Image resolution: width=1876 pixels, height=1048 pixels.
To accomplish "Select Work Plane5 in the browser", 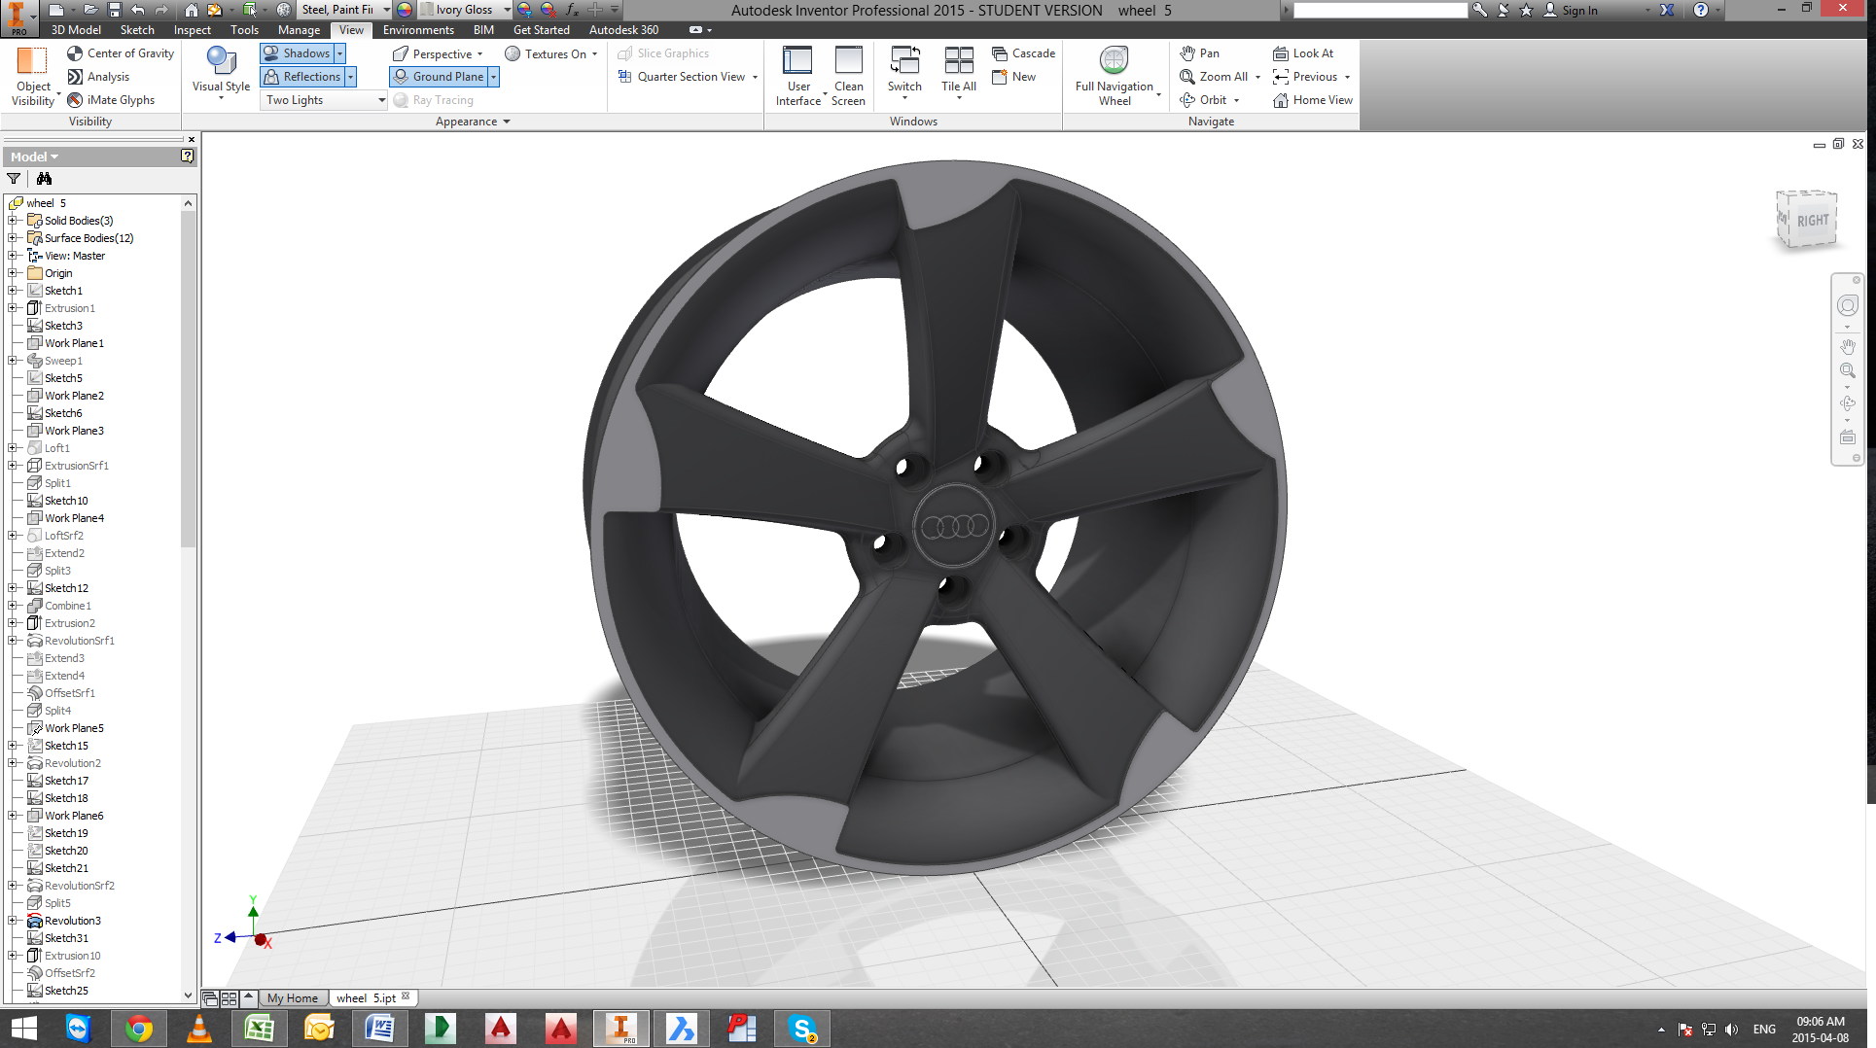I will [x=74, y=728].
